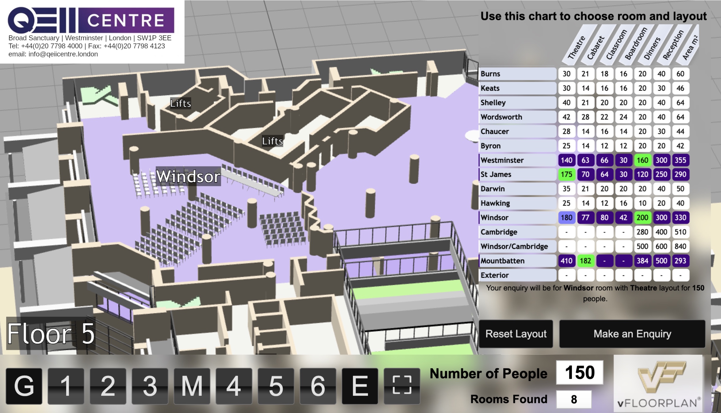Select Westminster Dinners 160 cell
Viewport: 721px width, 413px height.
tap(642, 160)
